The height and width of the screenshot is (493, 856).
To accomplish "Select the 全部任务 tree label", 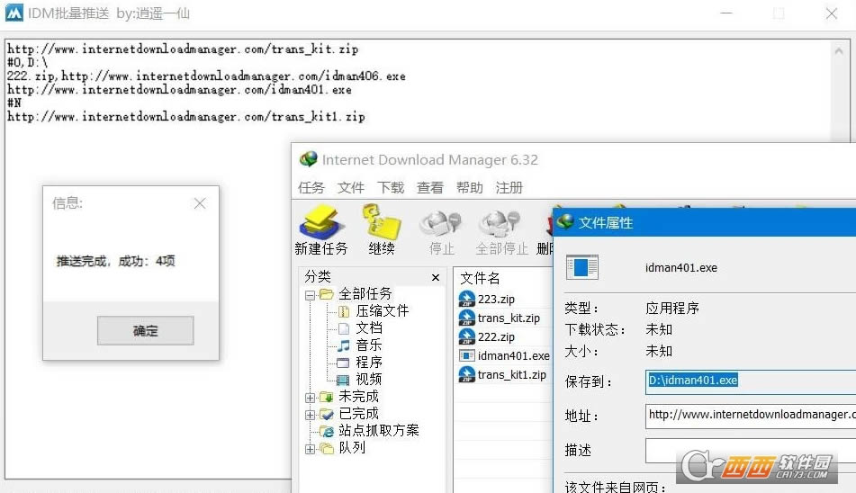I will coord(365,294).
